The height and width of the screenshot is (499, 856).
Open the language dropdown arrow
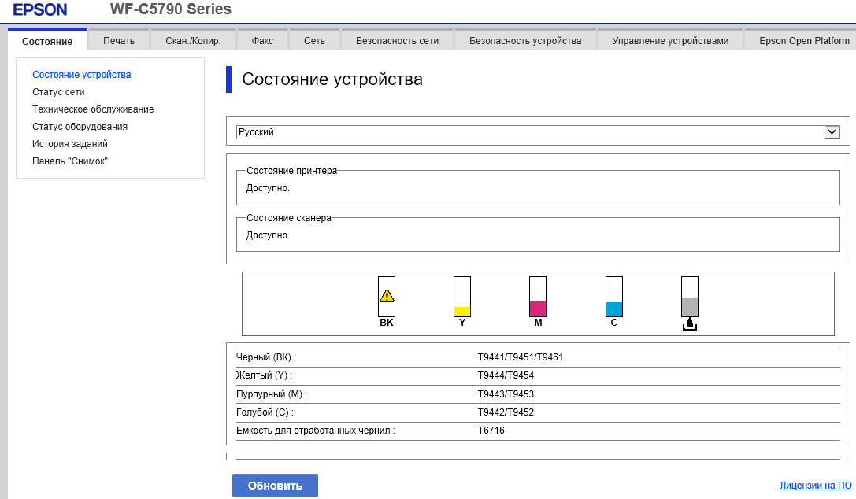click(x=832, y=132)
